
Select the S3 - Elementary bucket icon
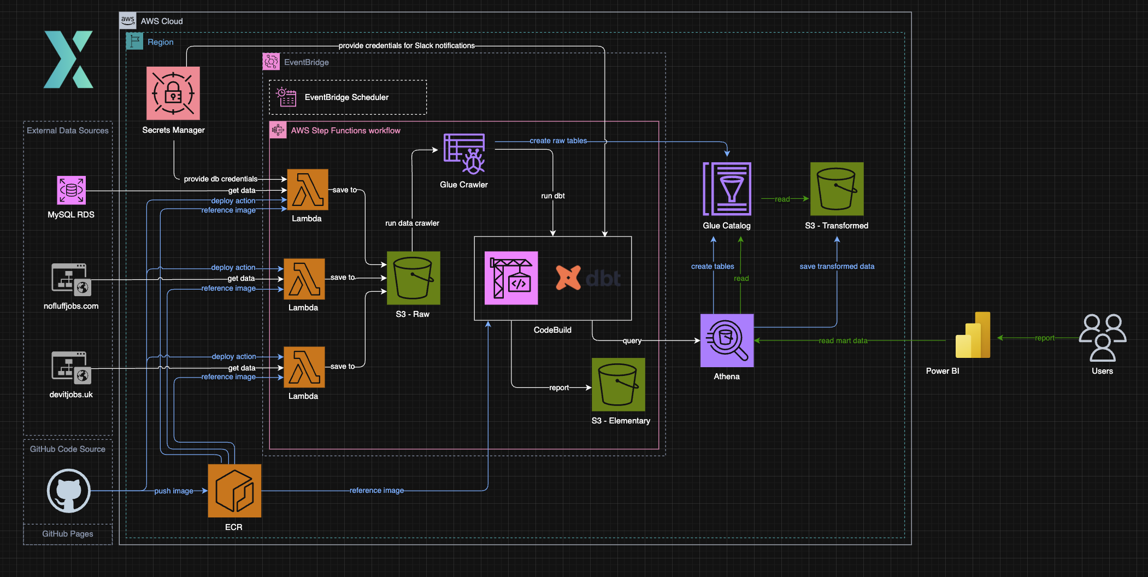[619, 385]
